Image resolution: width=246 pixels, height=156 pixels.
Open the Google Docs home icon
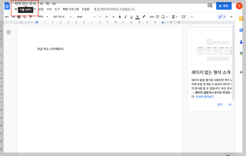pos(7,6)
